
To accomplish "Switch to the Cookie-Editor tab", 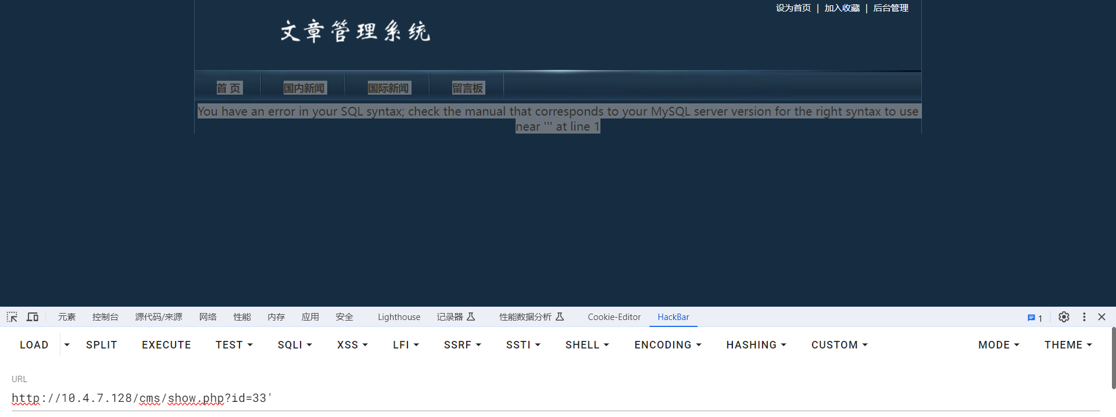I will (614, 317).
